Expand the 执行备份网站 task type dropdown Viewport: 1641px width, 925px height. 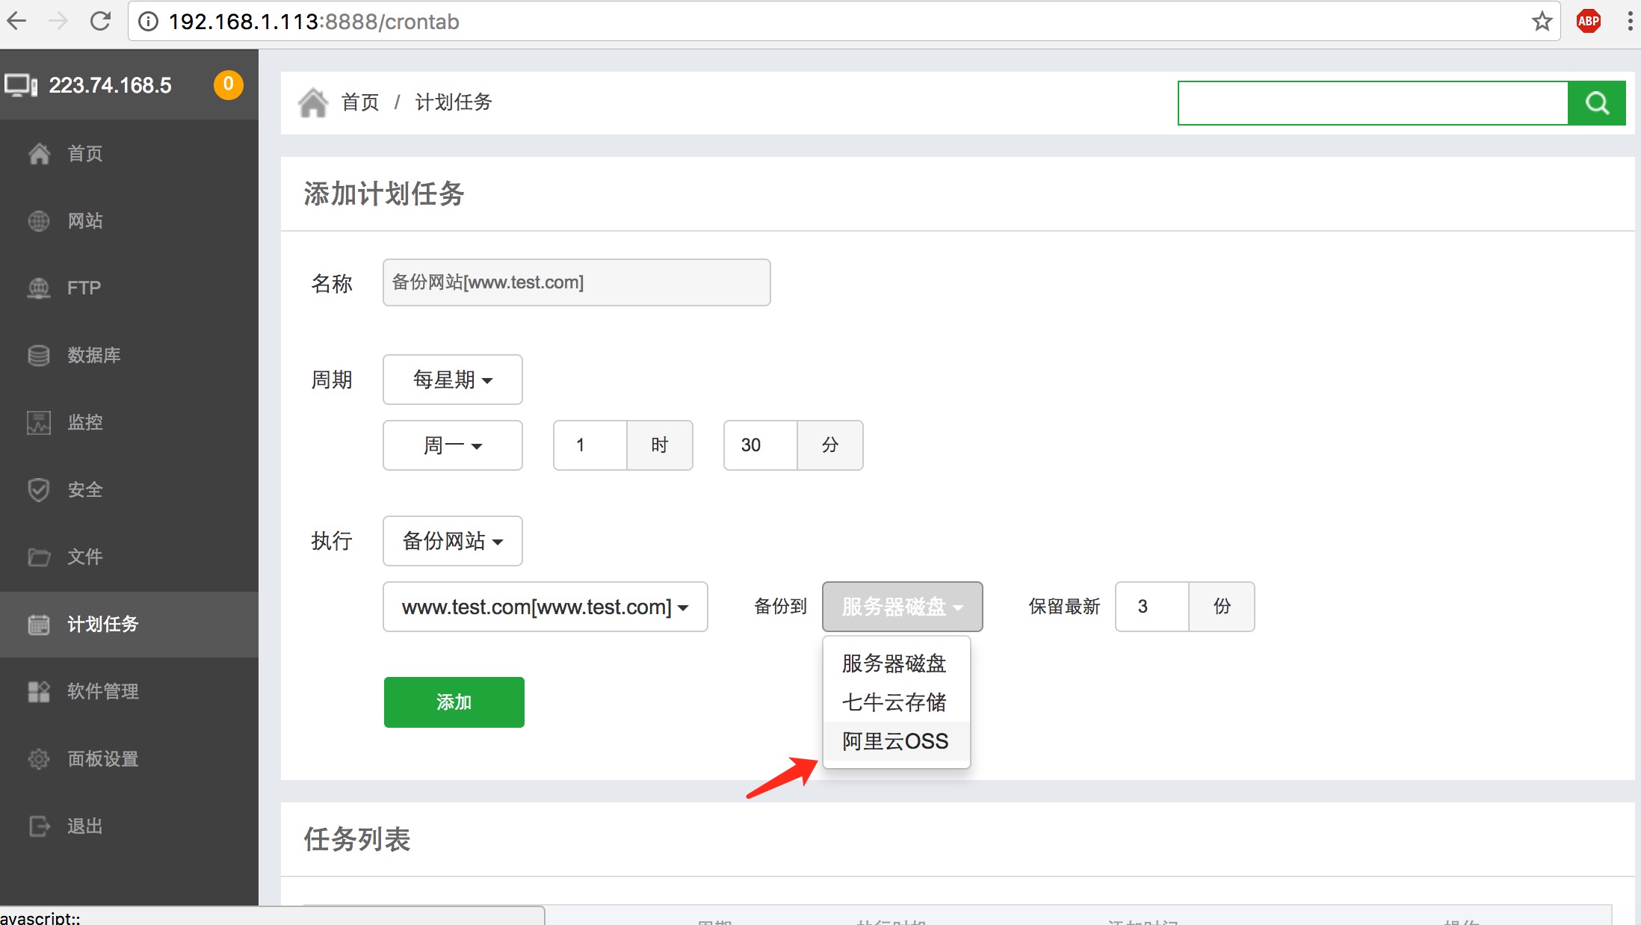coord(453,542)
